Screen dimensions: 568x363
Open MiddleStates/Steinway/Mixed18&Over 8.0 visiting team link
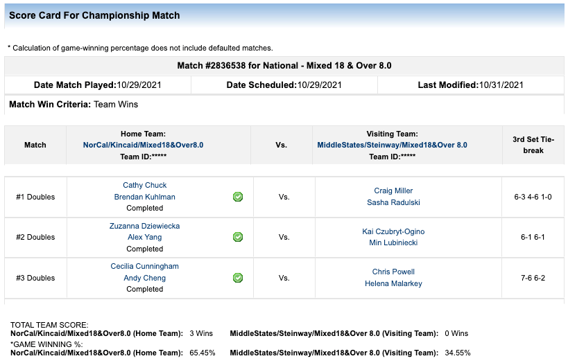pyautogui.click(x=392, y=145)
